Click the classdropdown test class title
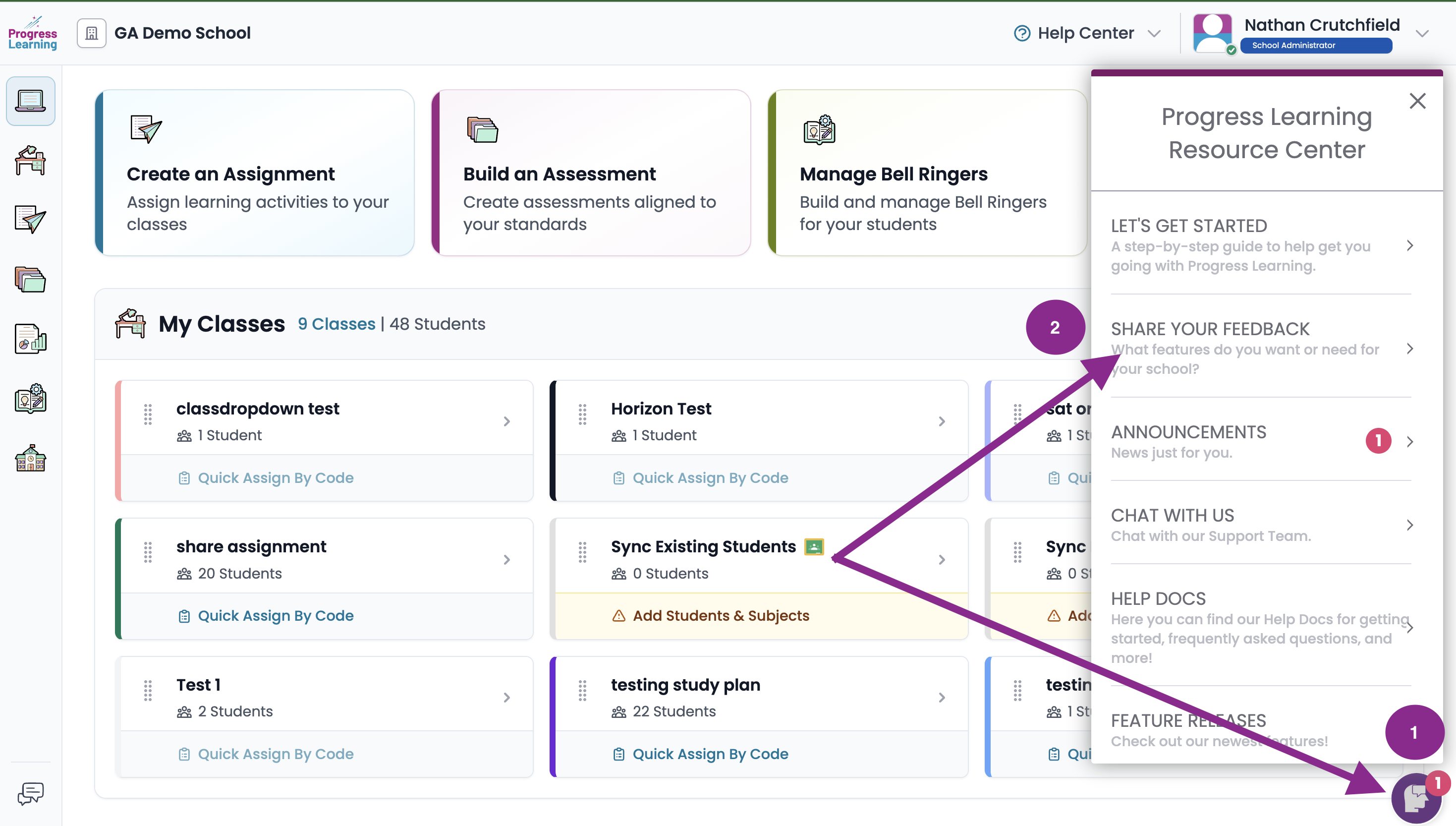 258,409
